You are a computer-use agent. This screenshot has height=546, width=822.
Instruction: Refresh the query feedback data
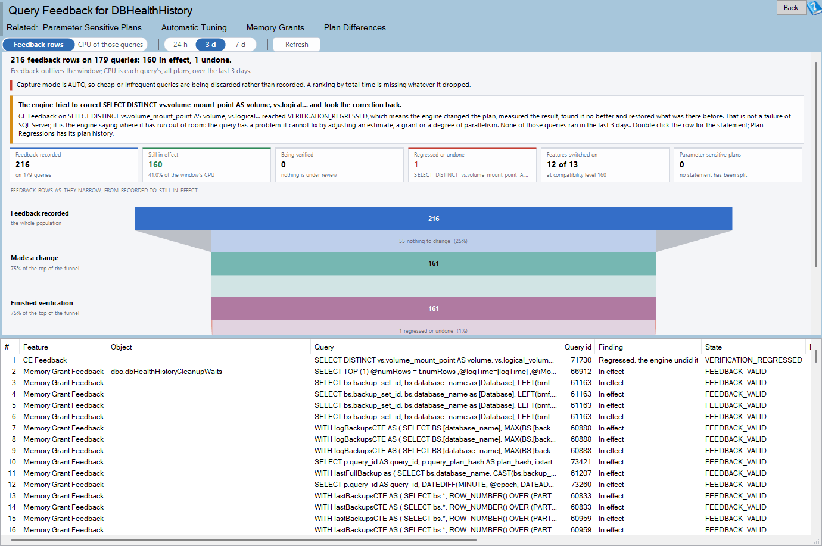pyautogui.click(x=297, y=45)
